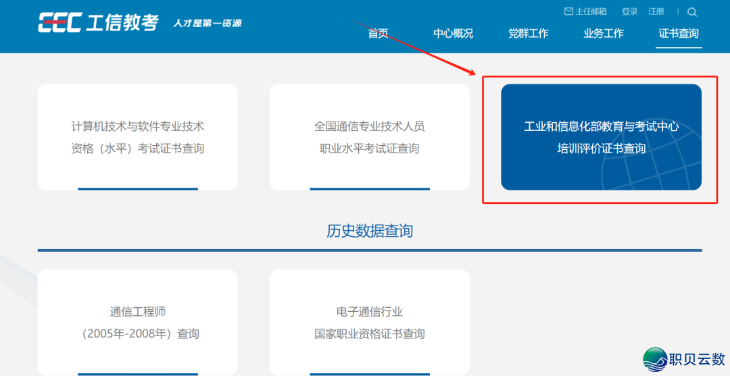This screenshot has width=730, height=376.
Task: Click the slogan 人才是第一资源
Action: [x=208, y=23]
